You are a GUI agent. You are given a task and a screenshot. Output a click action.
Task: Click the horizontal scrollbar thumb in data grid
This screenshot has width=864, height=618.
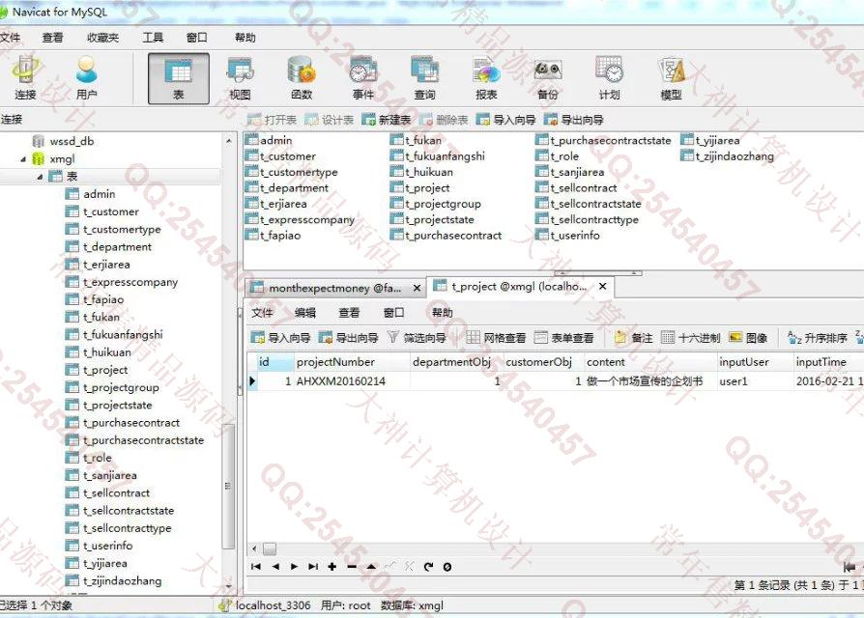(270, 548)
